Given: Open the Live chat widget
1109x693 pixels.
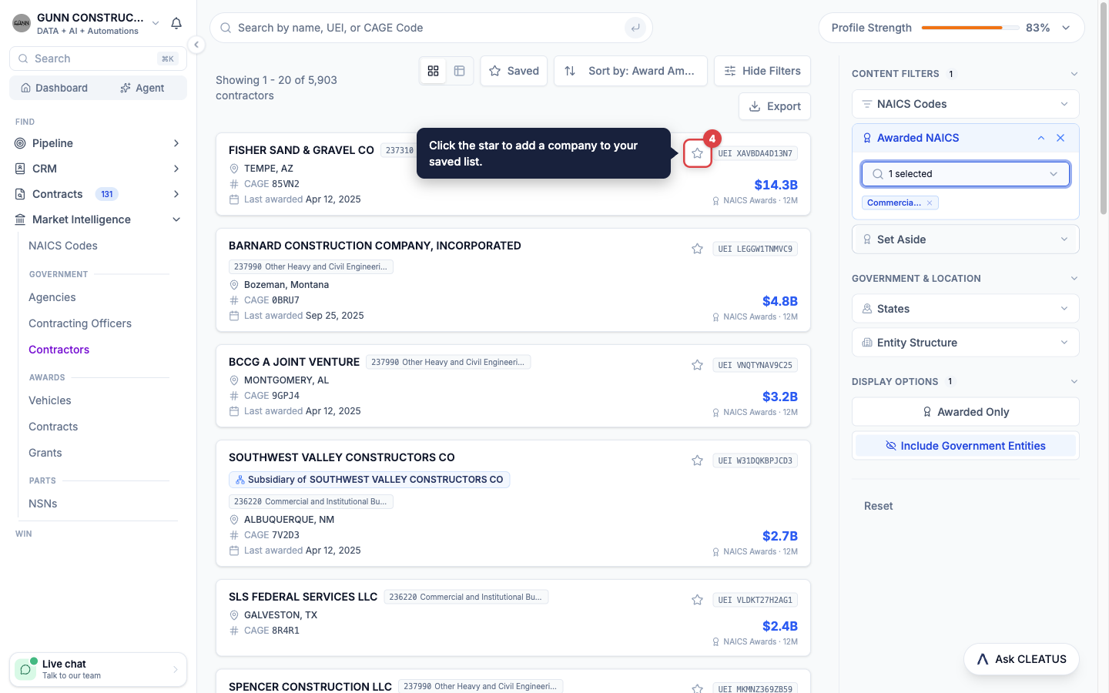Looking at the screenshot, I should [x=98, y=669].
